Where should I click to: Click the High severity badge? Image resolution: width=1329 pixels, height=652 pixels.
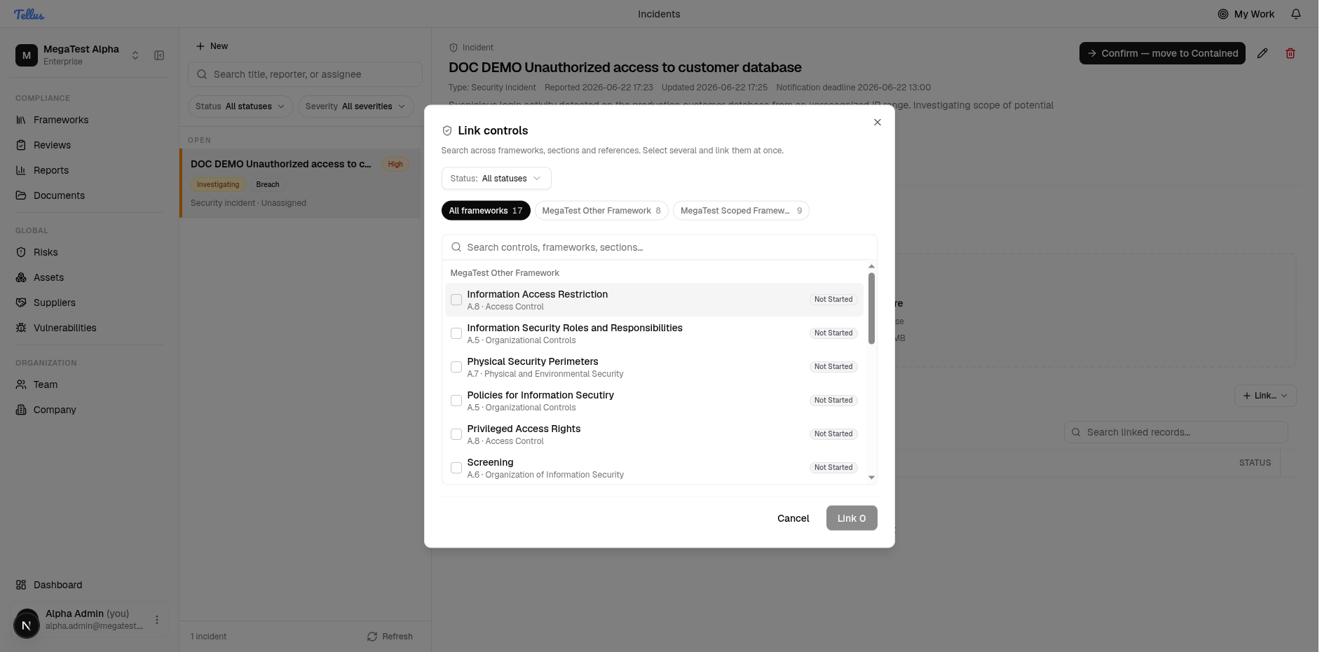pos(395,165)
